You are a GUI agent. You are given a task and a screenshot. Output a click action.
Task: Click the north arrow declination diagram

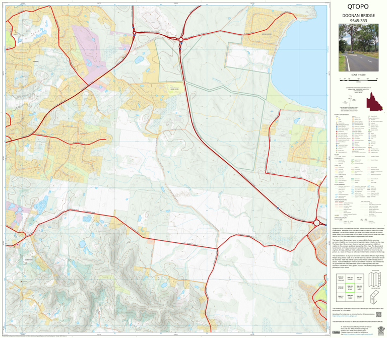350,100
